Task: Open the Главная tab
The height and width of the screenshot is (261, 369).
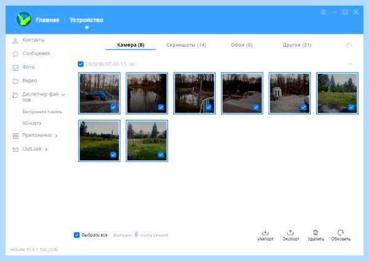Action: tap(47, 20)
